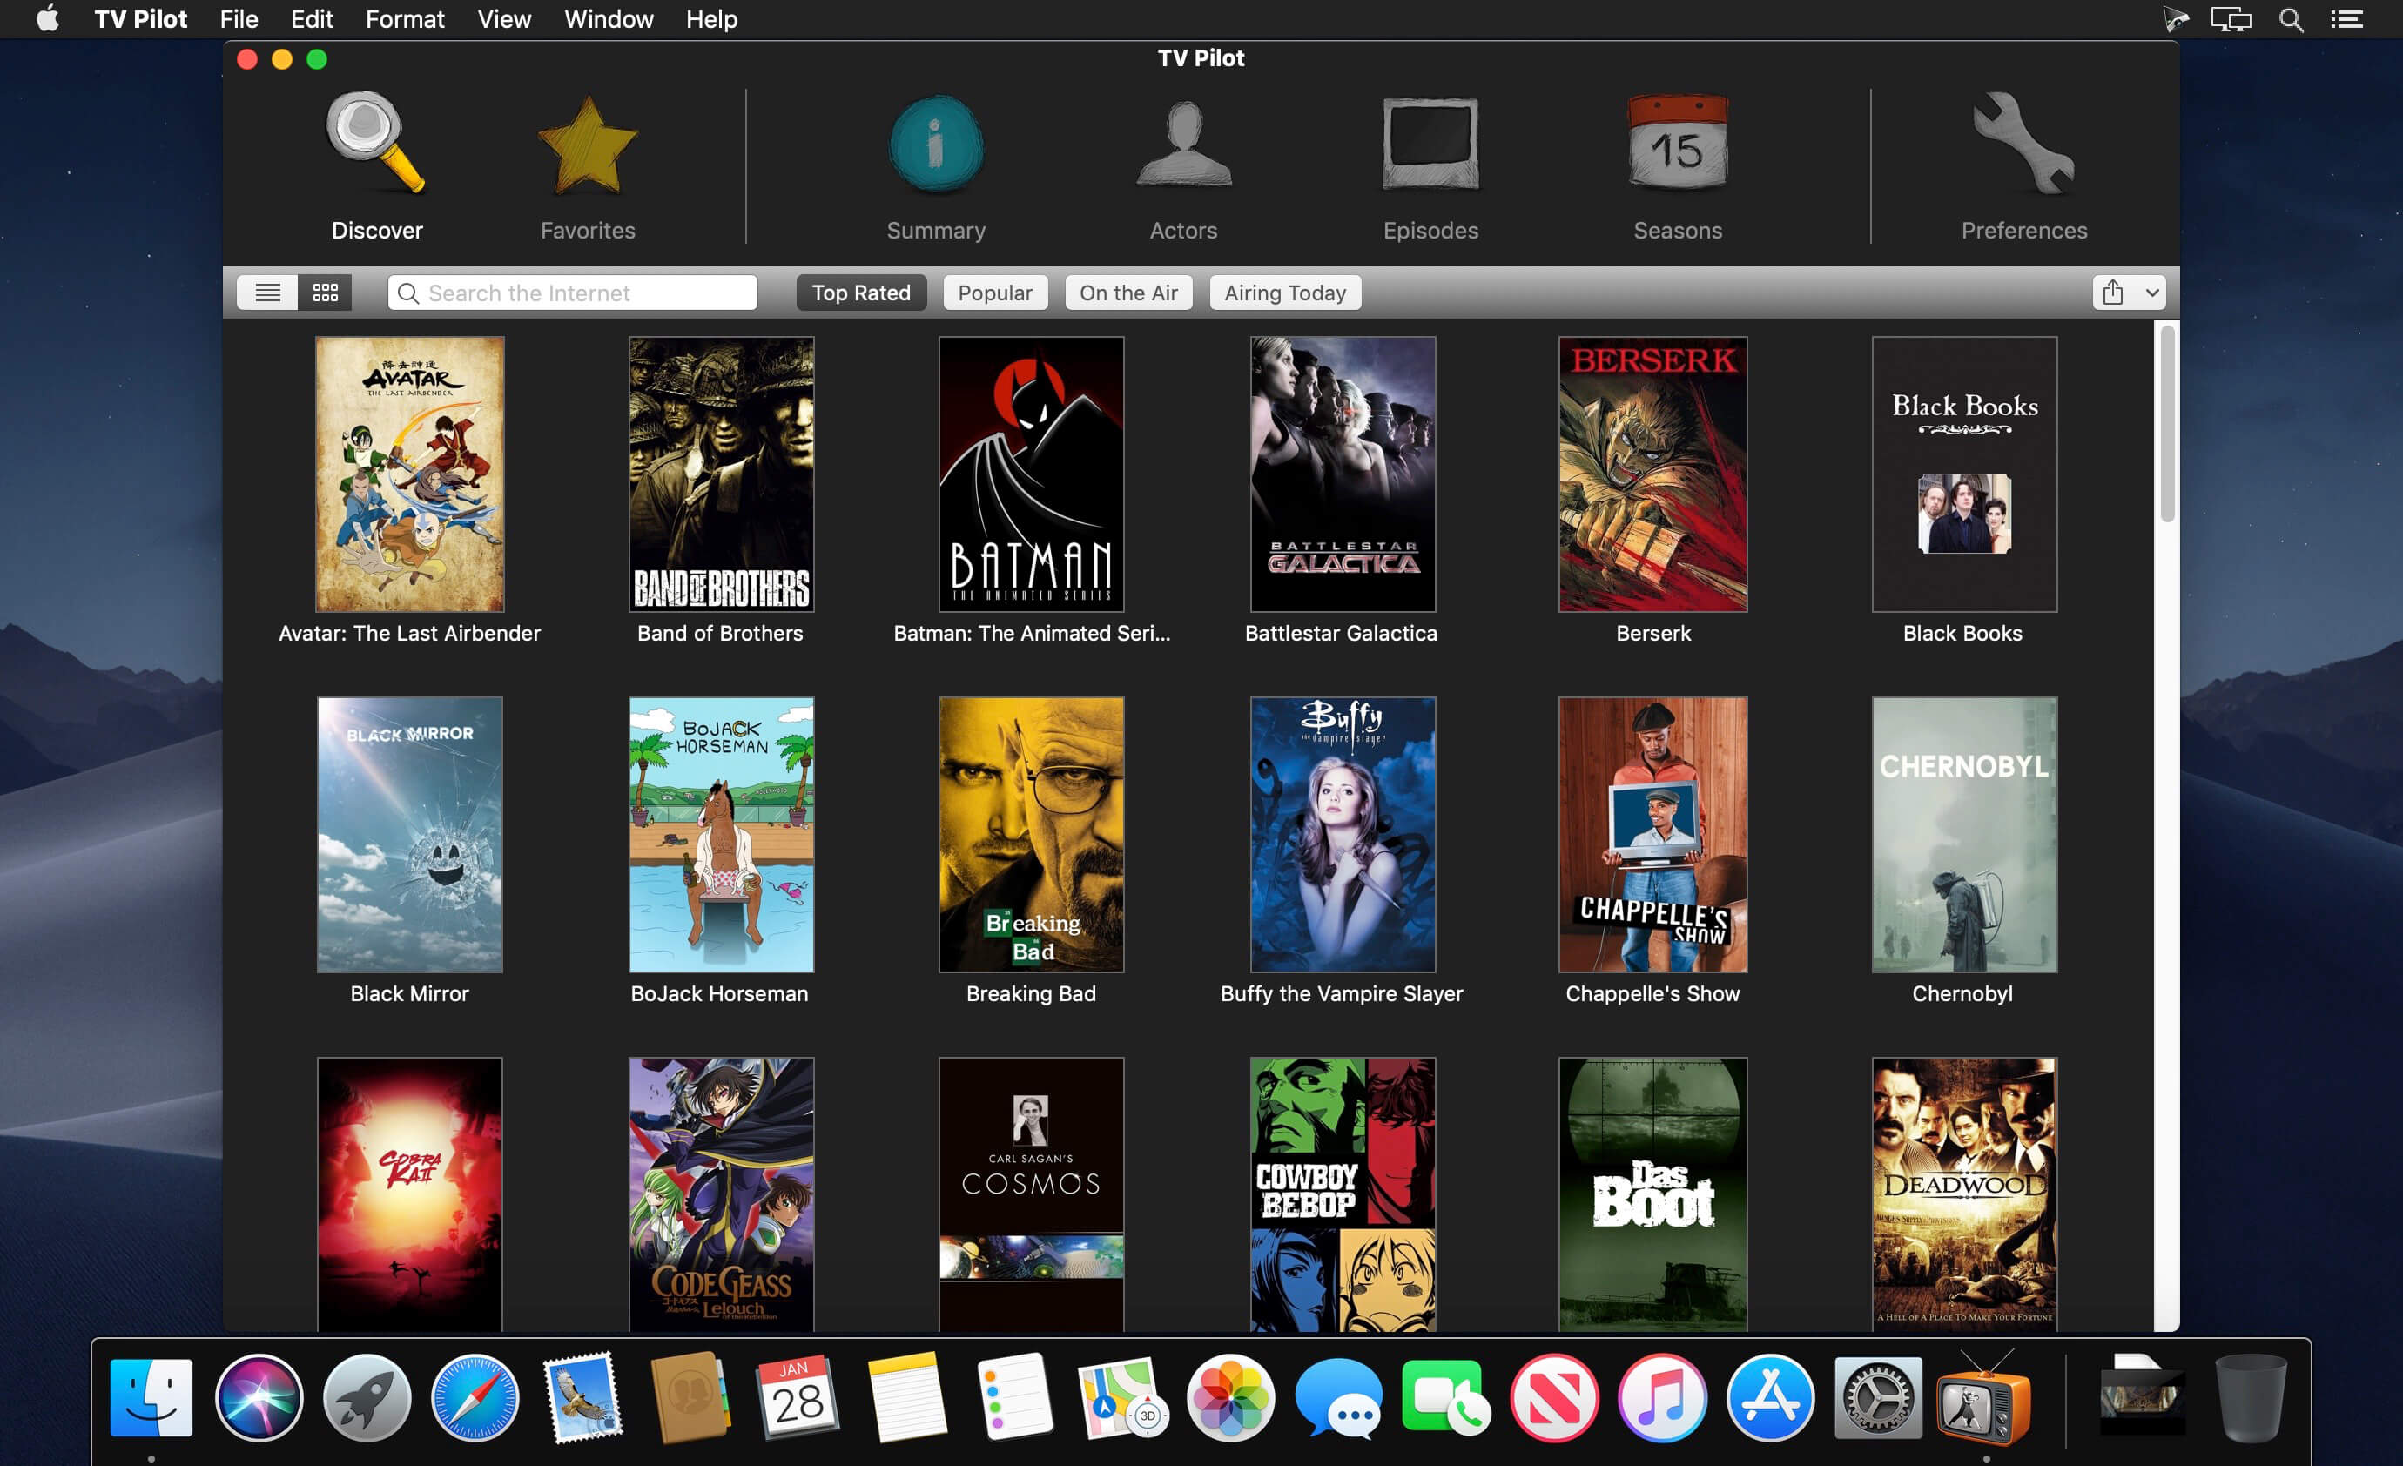Open the Favorites star icon

(587, 146)
